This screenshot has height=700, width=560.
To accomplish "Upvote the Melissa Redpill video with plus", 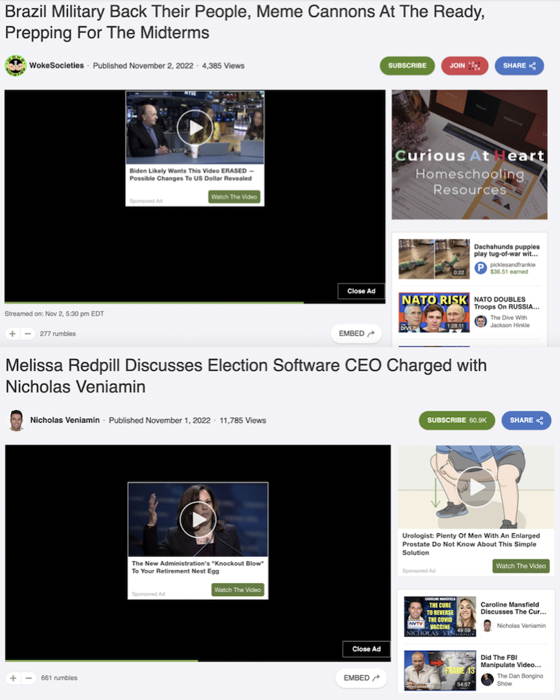I will point(12,678).
